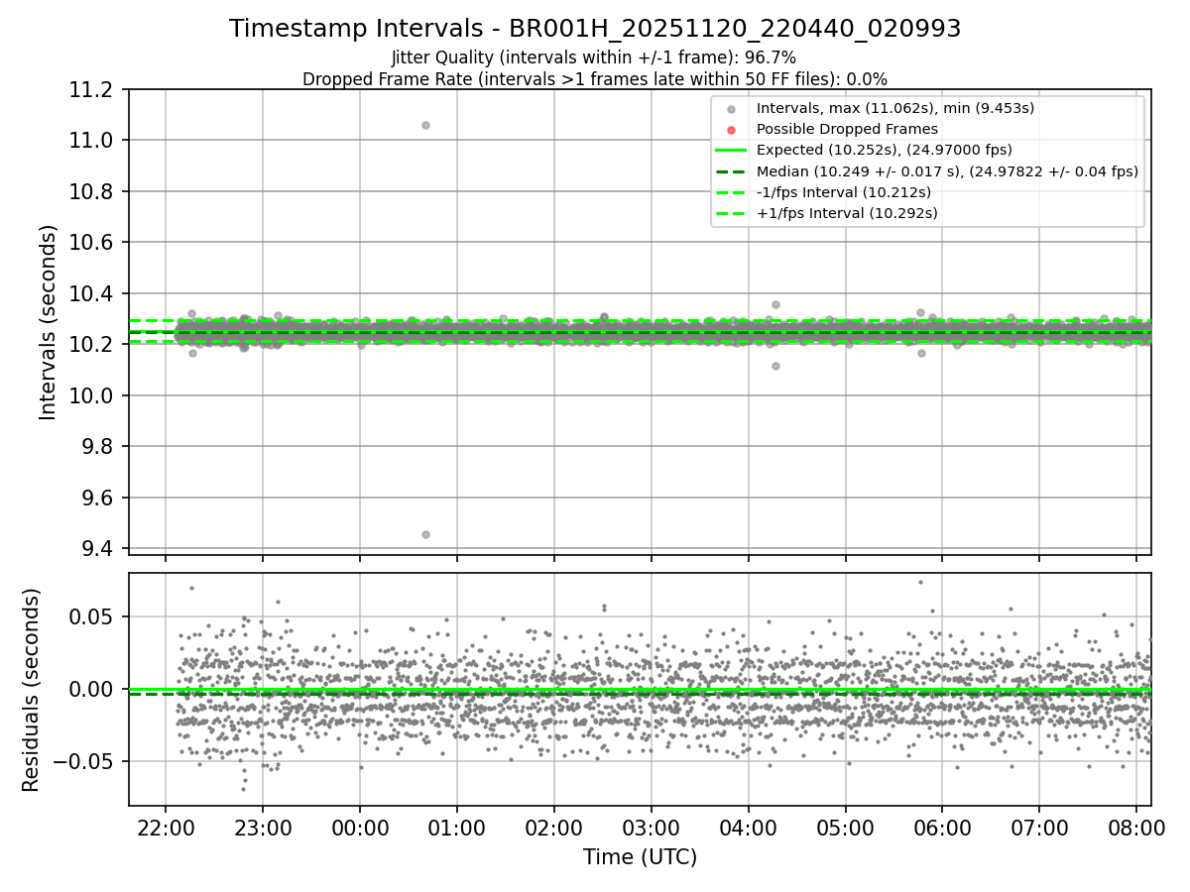
Task: Click the "02:00" x-axis tick label
Action: point(554,826)
